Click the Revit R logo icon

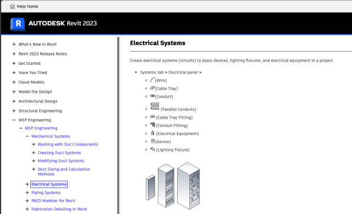coord(18,24)
